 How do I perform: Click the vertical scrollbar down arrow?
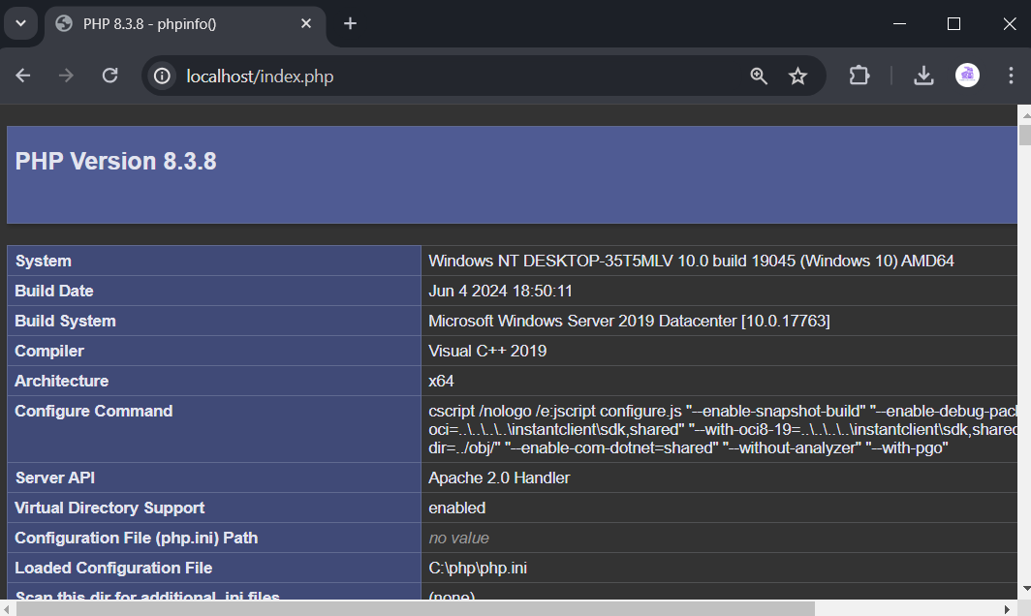point(1025,589)
